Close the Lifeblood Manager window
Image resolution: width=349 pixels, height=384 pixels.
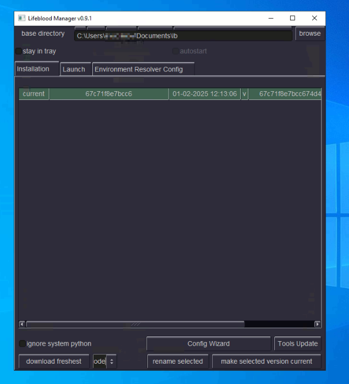[x=314, y=18]
